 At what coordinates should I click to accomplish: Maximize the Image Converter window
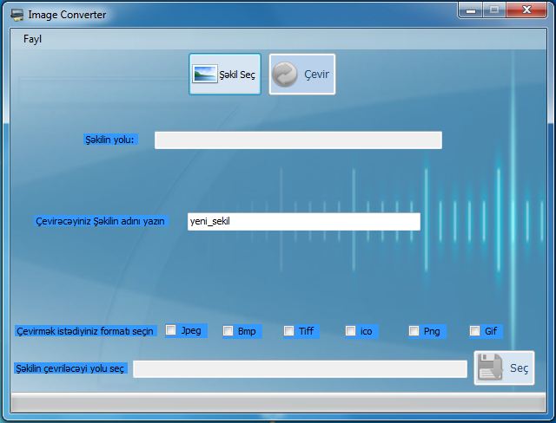click(x=493, y=10)
